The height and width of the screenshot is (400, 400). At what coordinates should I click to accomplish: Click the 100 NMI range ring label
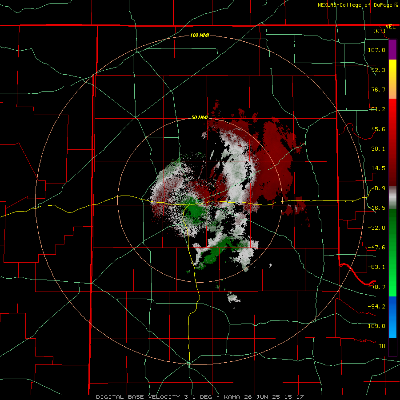[x=200, y=35]
